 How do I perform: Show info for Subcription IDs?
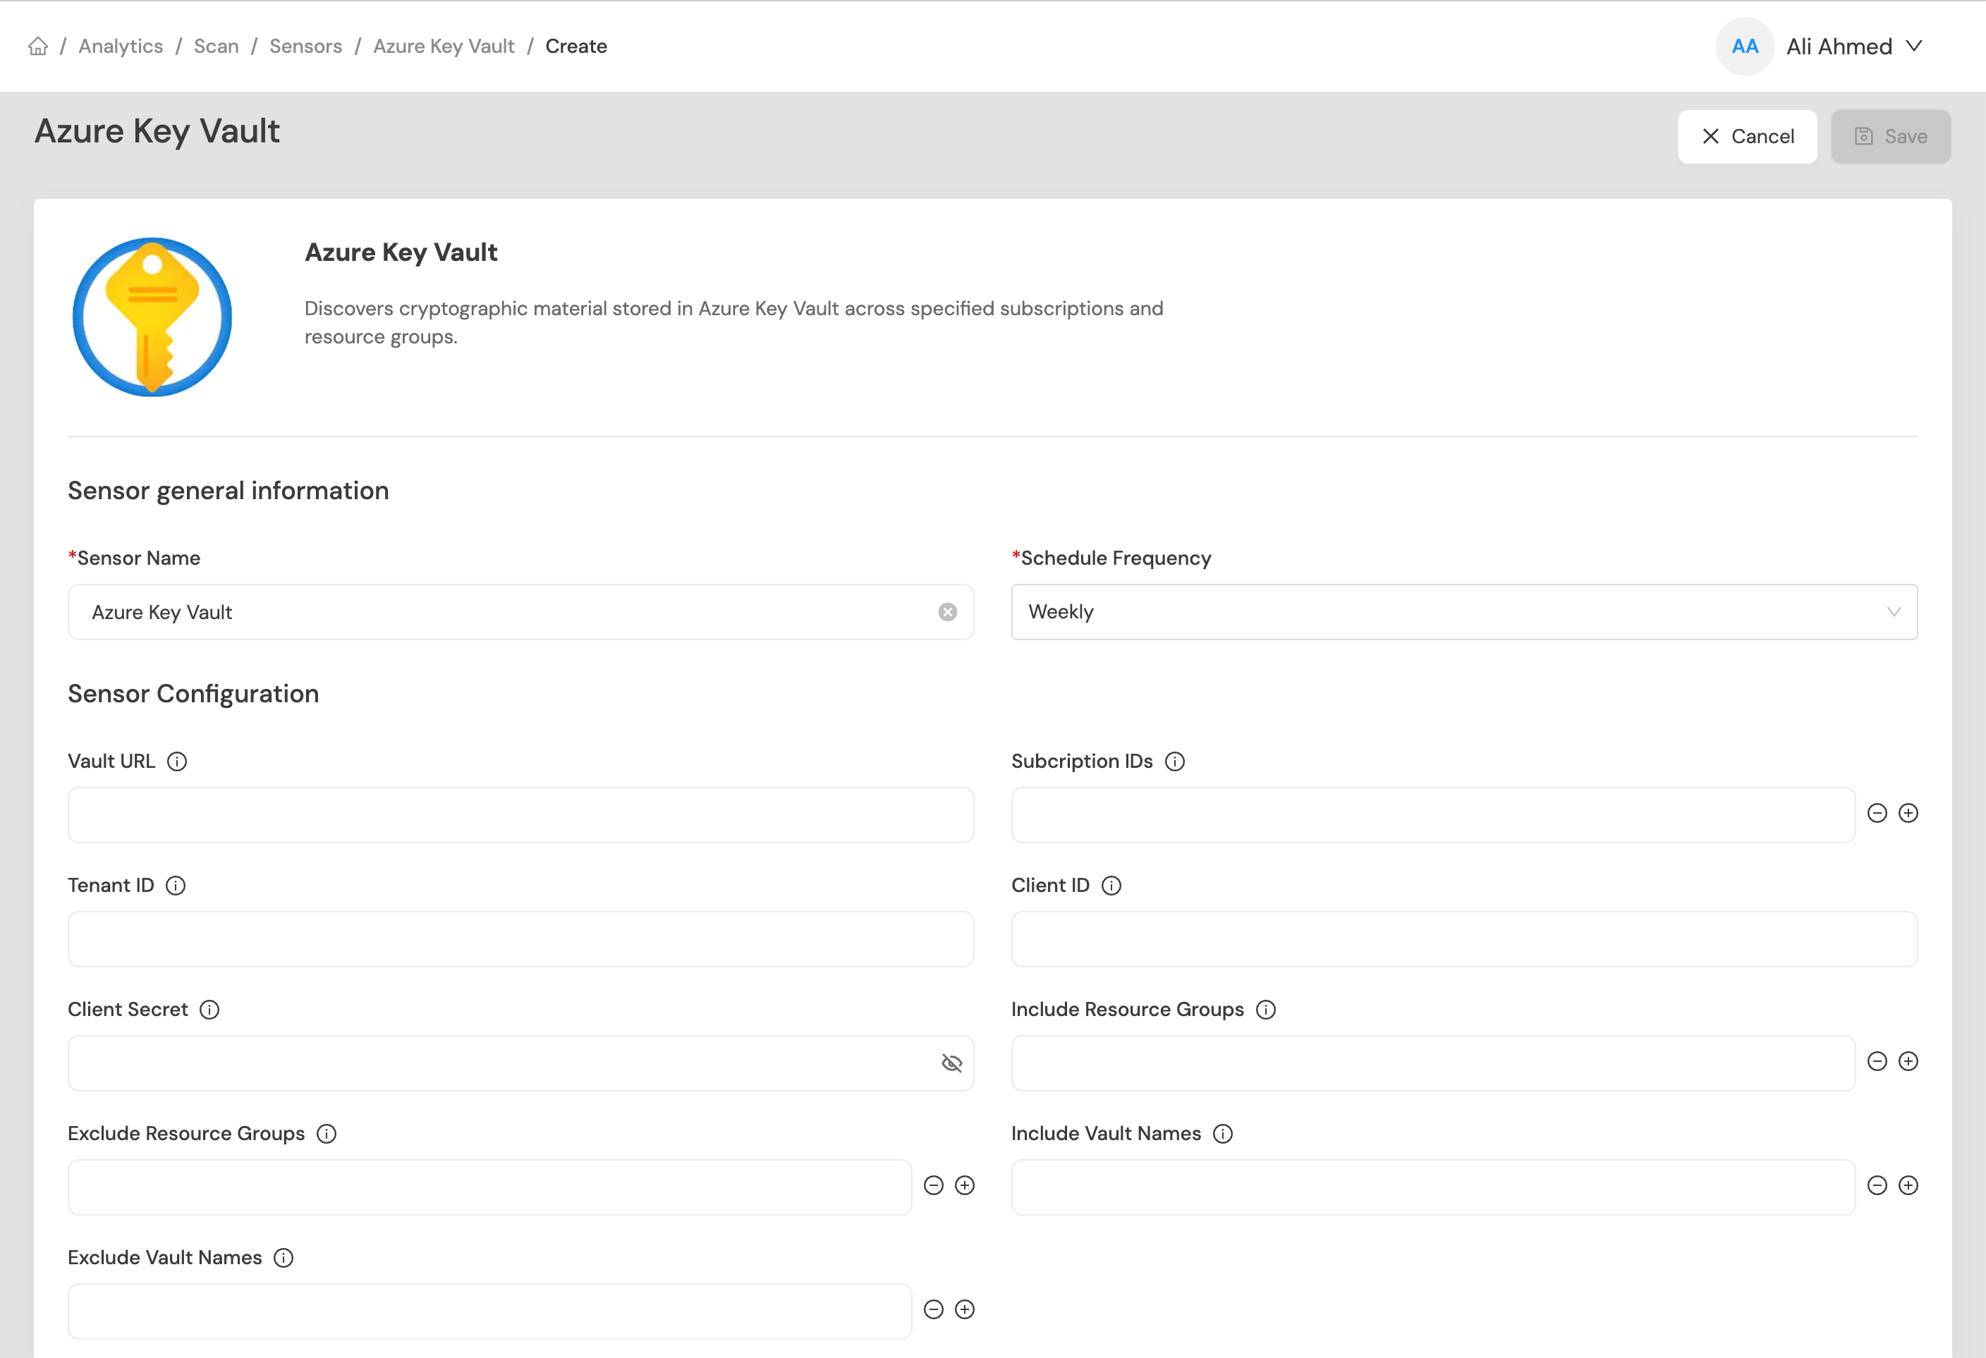1175,761
